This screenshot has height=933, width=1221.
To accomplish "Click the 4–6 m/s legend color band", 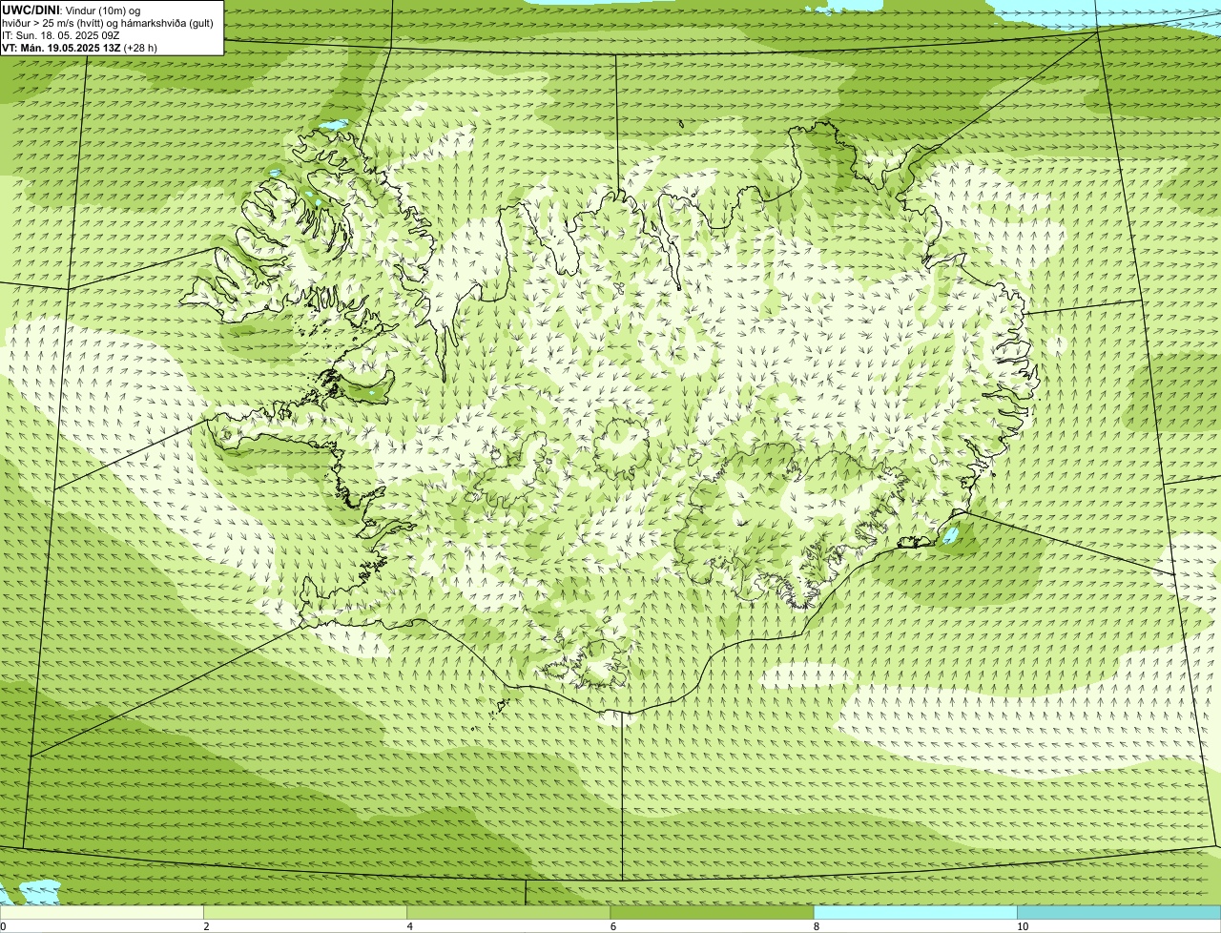I will click(508, 913).
